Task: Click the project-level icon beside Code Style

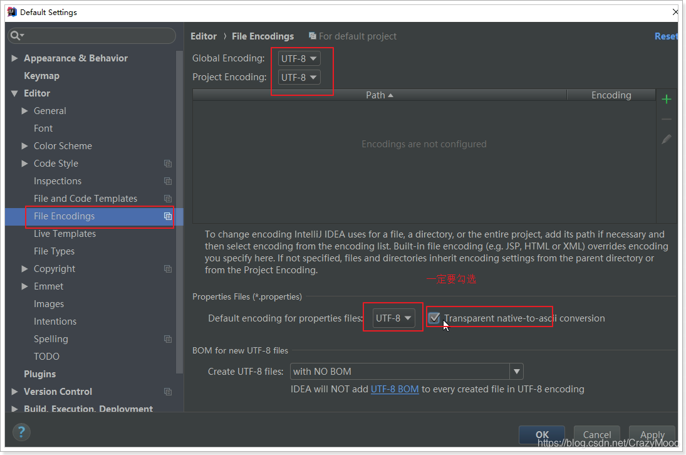Action: 167,164
